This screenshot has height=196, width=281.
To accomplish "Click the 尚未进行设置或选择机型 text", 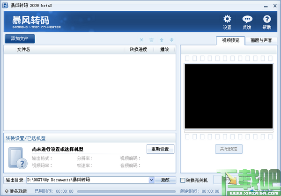I will point(58,149).
